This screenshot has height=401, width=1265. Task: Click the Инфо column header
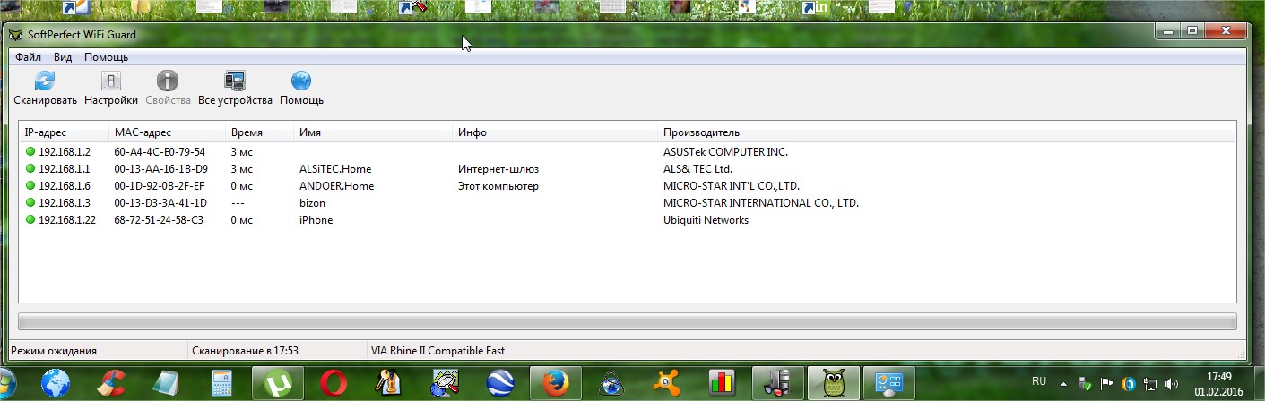click(555, 132)
